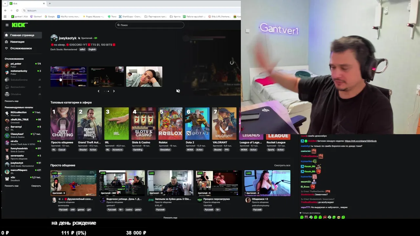
Task: Open the mtt.xyz share link in chat
Action: click(x=361, y=141)
